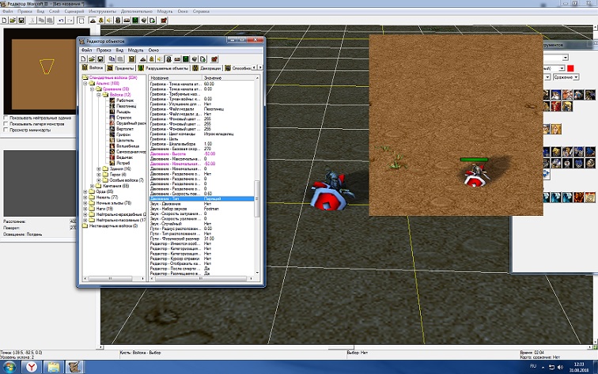Image resolution: width=598 pixels, height=374 pixels.
Task: Expand the Кампания tree folder
Action: tap(92, 186)
